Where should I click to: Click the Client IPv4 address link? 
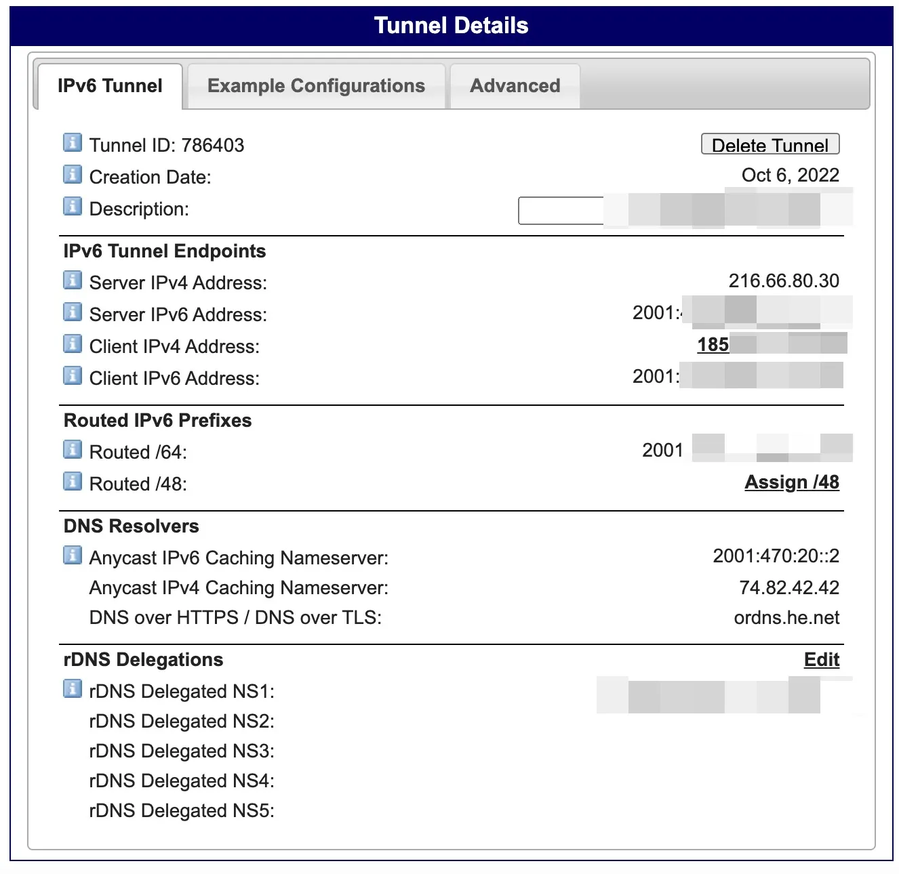point(713,345)
